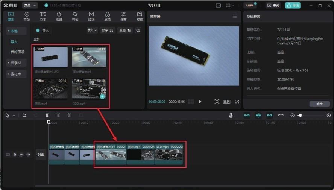Image resolution: width=334 pixels, height=190 pixels.
Task: Select 我的预设 in the sidebar
Action: point(17,52)
